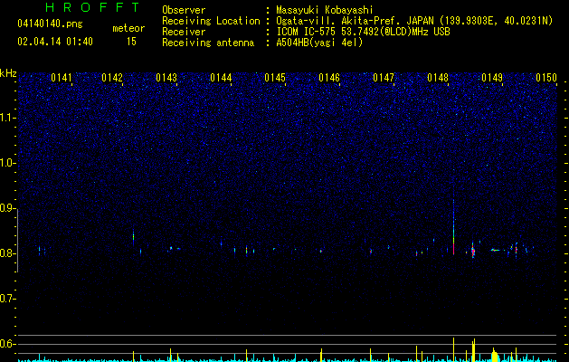
Task: Click the gray frequency range bar beside 0.8
Action: 17,241
